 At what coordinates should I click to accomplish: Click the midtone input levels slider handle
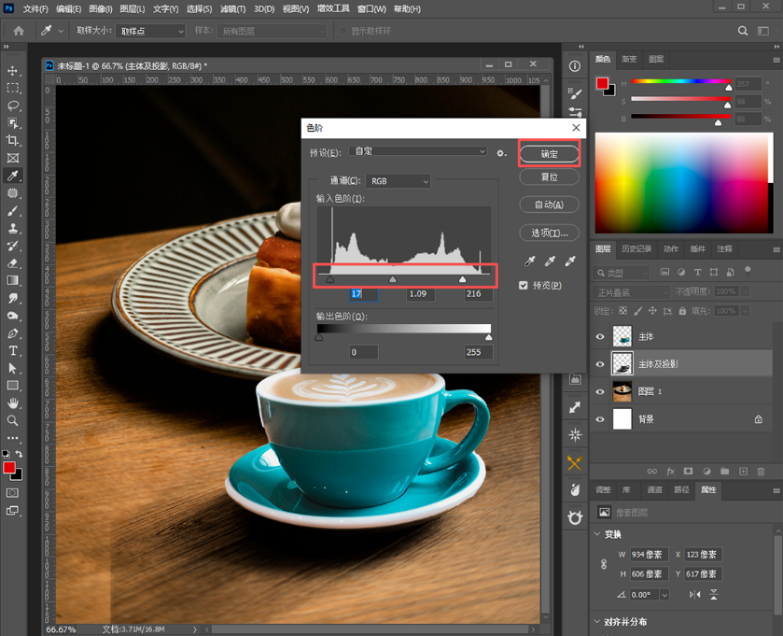393,280
